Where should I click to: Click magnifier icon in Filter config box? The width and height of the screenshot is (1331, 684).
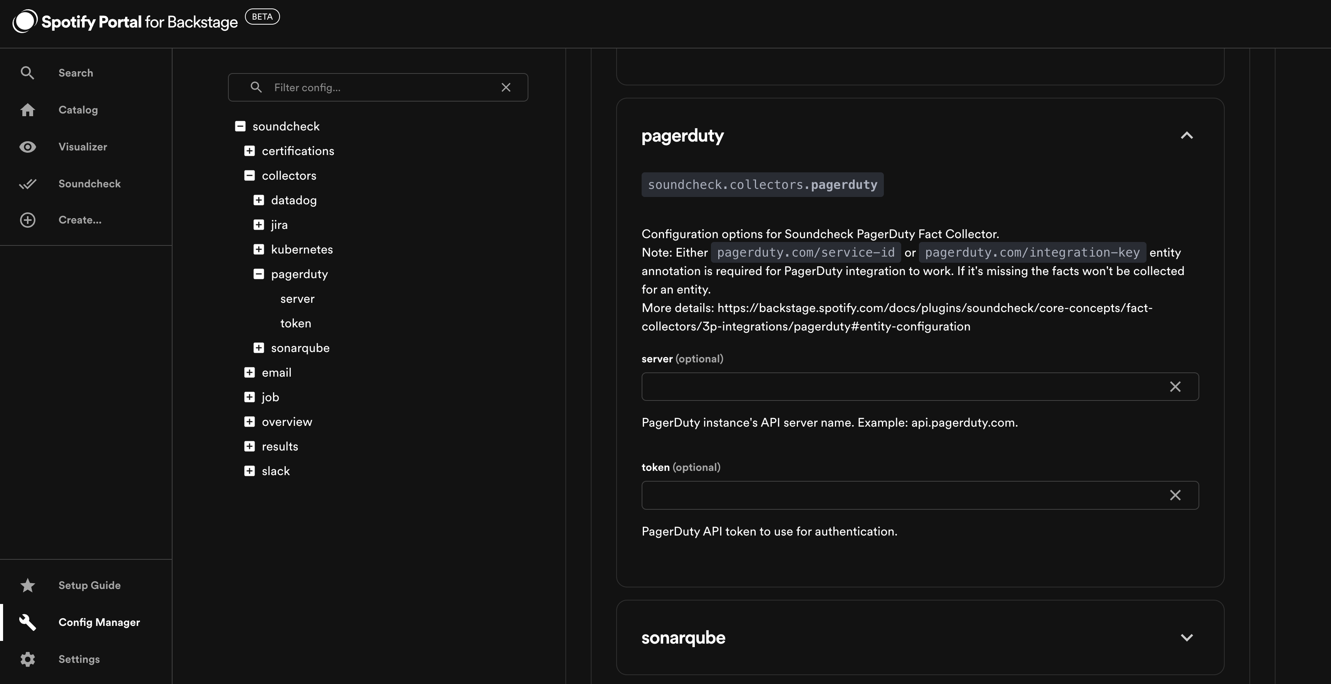tap(256, 87)
